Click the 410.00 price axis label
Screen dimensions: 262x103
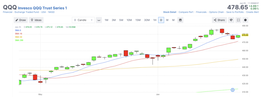click(x=245, y=92)
